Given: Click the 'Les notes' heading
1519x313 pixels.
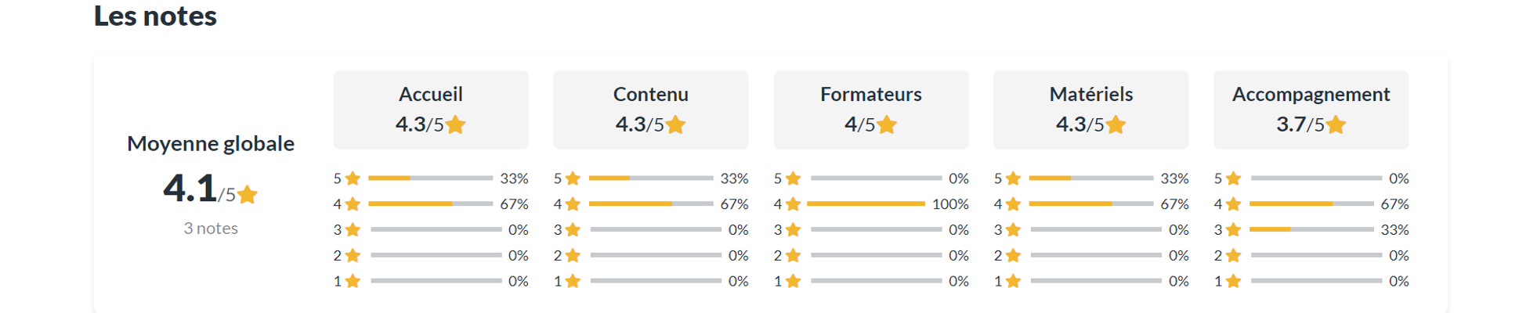Looking at the screenshot, I should click(155, 16).
